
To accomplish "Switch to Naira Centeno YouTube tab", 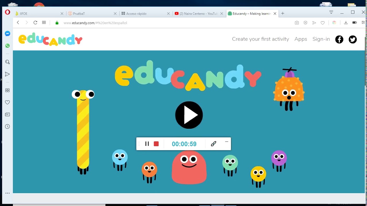I will pyautogui.click(x=199, y=13).
